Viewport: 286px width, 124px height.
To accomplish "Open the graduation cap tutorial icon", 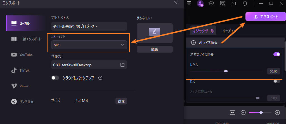I will 211,3.
